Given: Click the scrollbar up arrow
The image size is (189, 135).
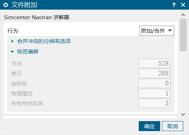Looking at the screenshot, I should pos(183,15).
